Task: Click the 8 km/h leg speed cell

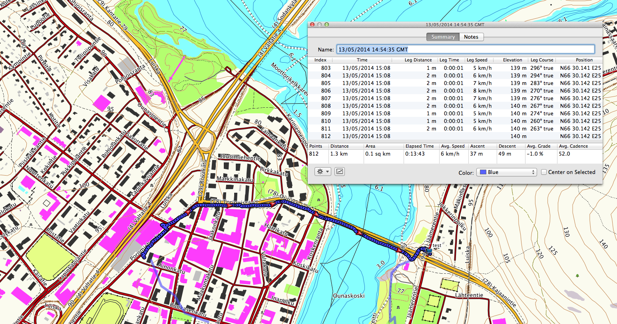Action: [482, 91]
